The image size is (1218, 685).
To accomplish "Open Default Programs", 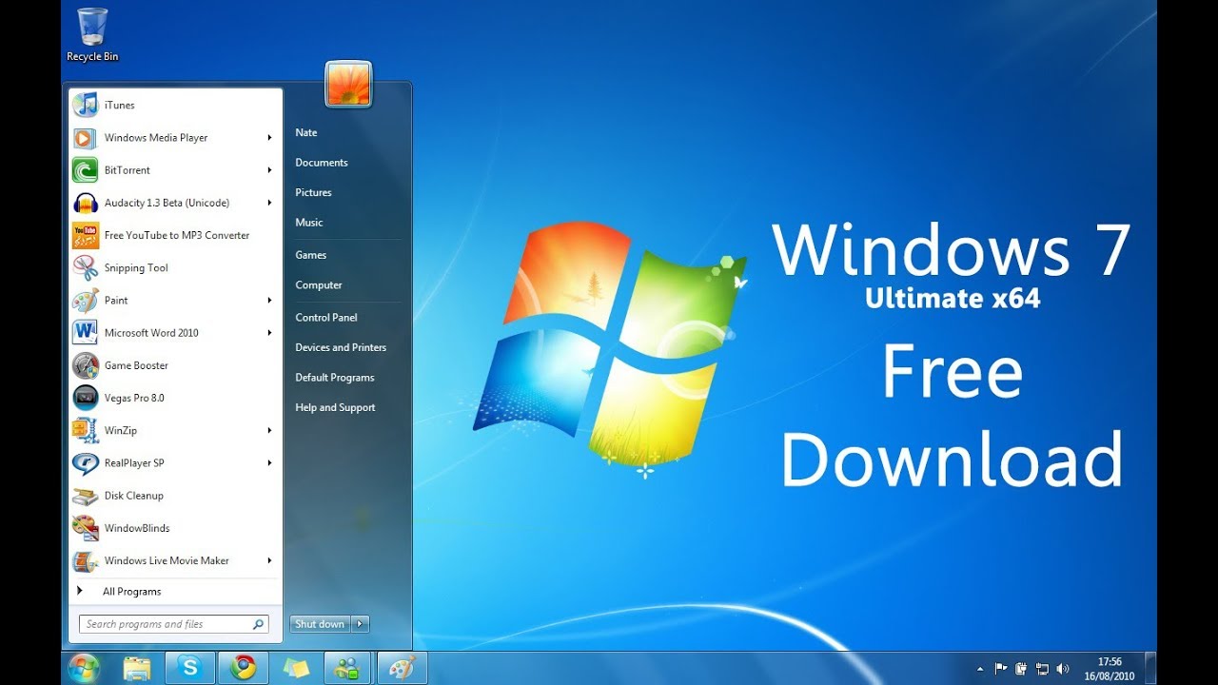I will (335, 378).
